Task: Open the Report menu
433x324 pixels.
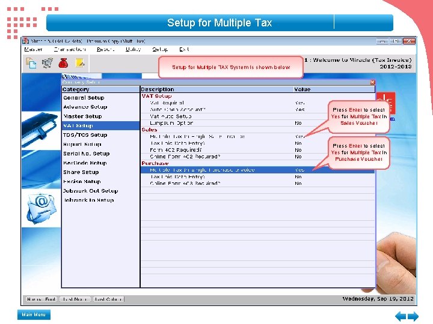Action: tap(105, 49)
